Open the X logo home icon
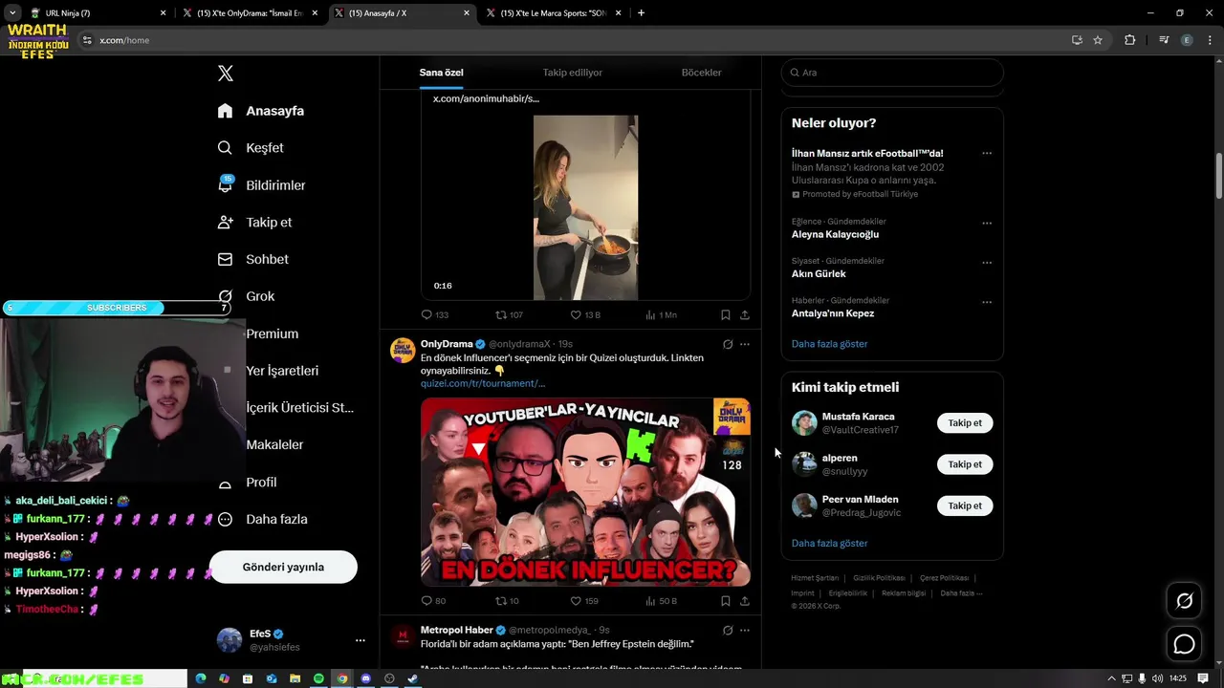 (226, 74)
